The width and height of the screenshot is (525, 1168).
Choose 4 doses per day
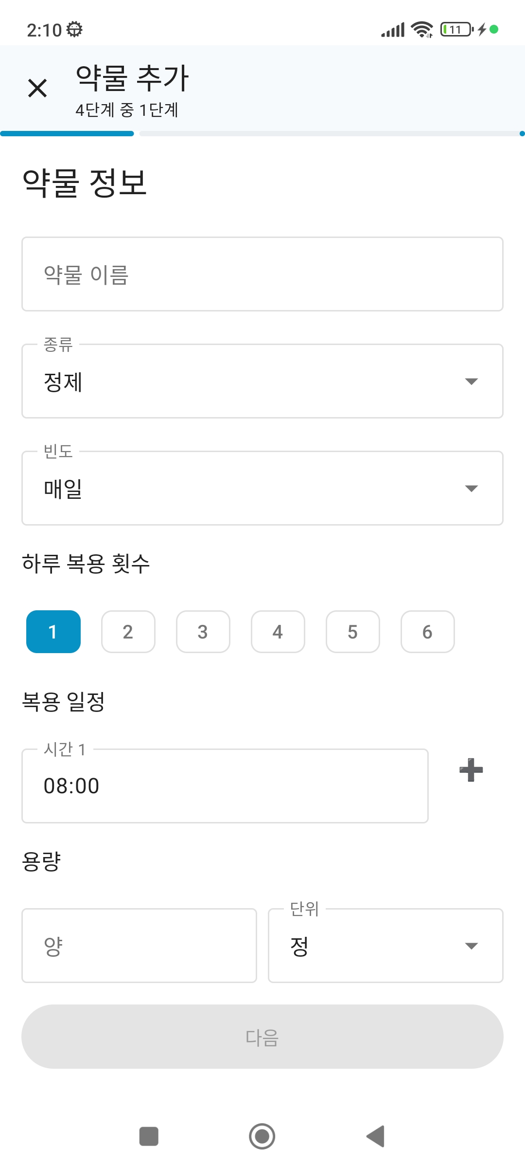tap(278, 632)
